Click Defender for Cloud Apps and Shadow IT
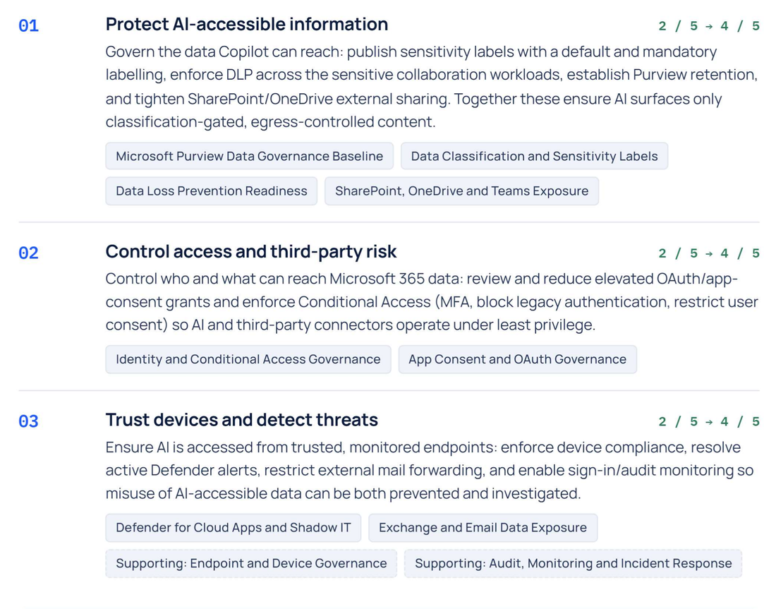The height and width of the screenshot is (609, 776). pos(233,528)
